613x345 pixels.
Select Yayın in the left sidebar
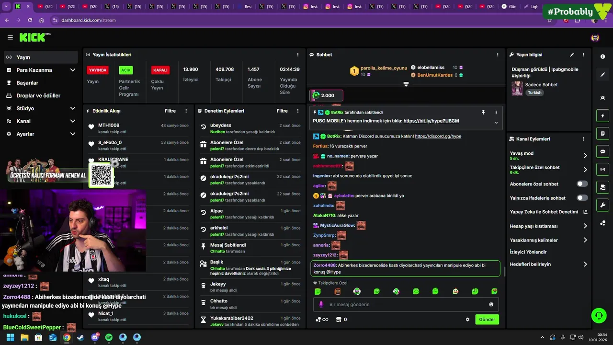pyautogui.click(x=41, y=57)
